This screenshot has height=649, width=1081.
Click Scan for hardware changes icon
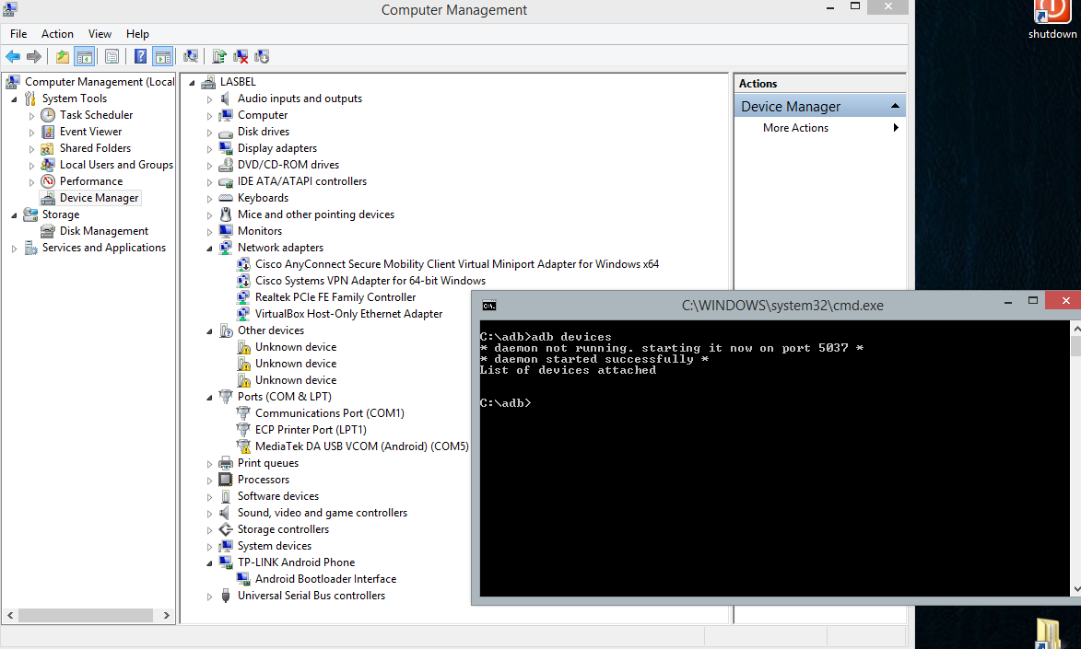click(191, 57)
